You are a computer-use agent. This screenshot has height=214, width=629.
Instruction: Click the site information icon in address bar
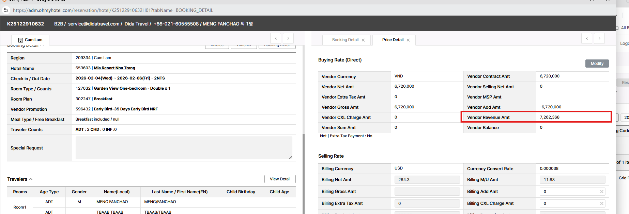pos(6,10)
